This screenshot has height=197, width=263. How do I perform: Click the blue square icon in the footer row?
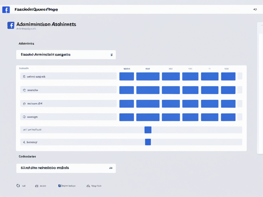60,185
